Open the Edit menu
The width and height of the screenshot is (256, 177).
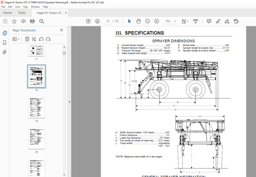coord(10,7)
